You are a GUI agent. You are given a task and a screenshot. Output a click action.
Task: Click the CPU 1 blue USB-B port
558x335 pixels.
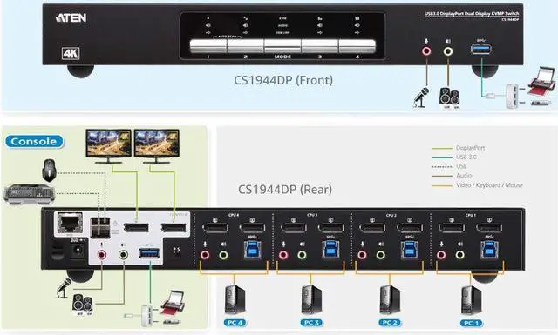click(489, 250)
